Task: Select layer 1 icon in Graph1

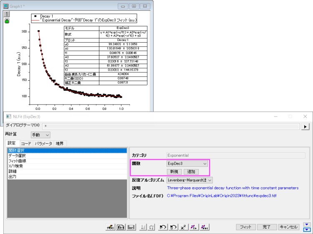Action: (x=7, y=14)
